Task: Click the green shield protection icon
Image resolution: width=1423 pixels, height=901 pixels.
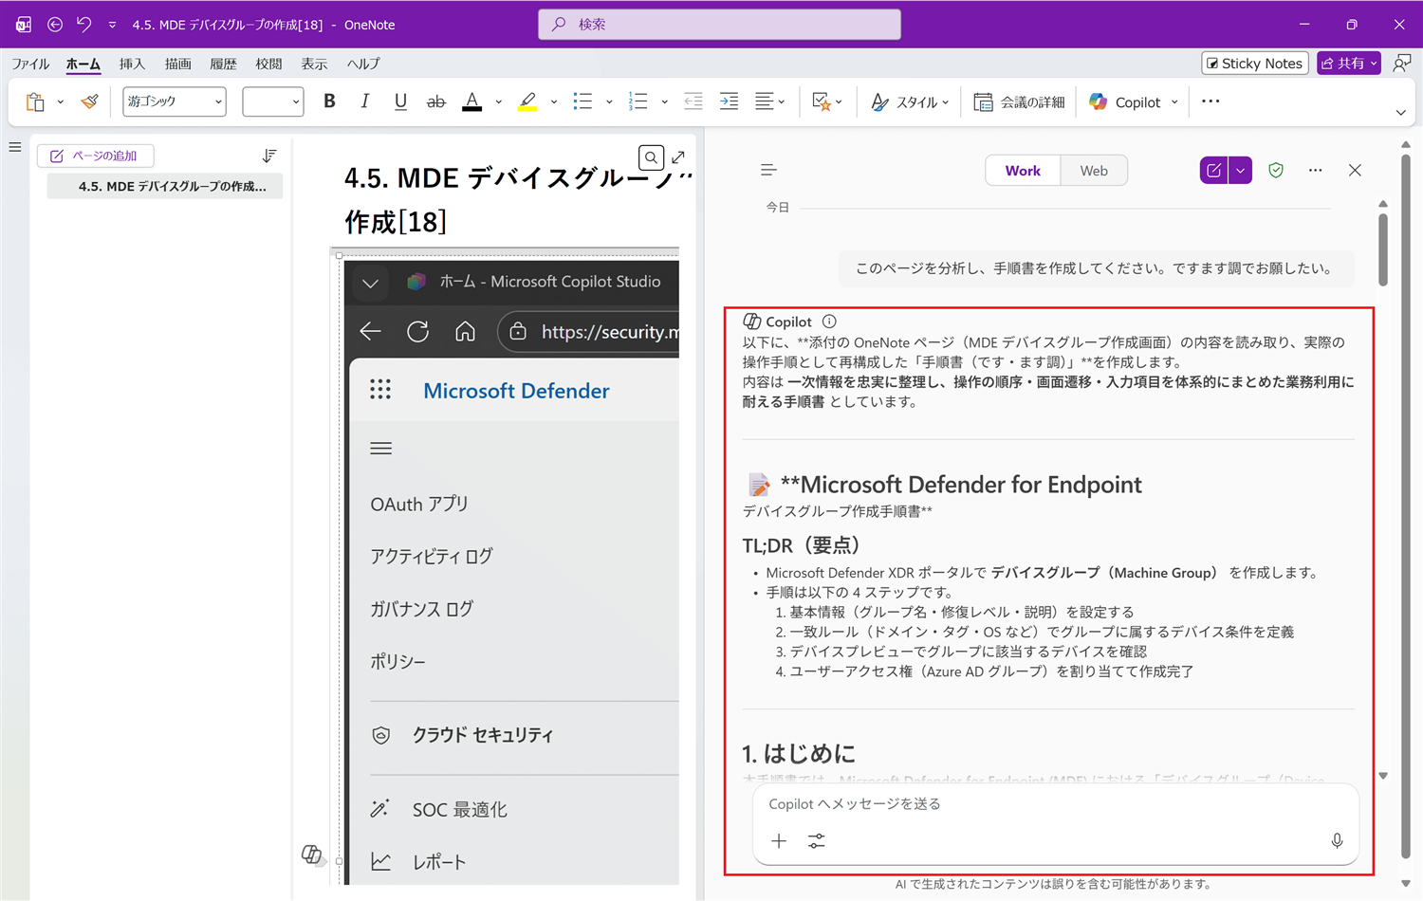Action: tap(1276, 171)
